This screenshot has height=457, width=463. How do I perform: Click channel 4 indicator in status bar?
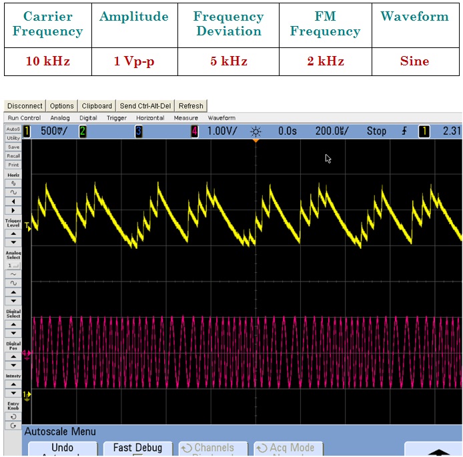194,131
